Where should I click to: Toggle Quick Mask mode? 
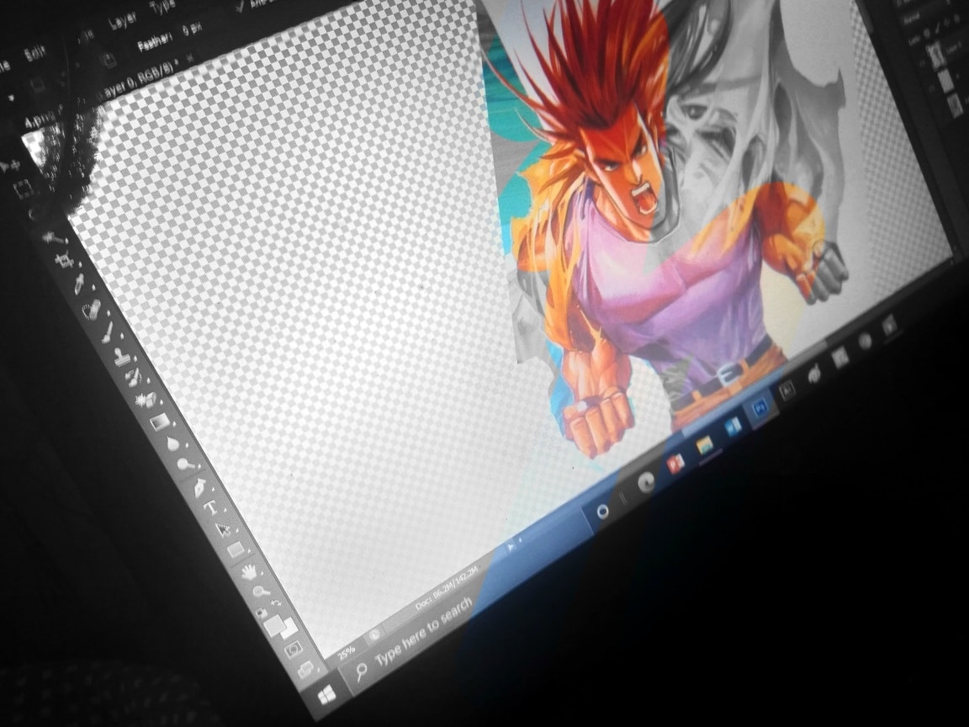pos(293,649)
